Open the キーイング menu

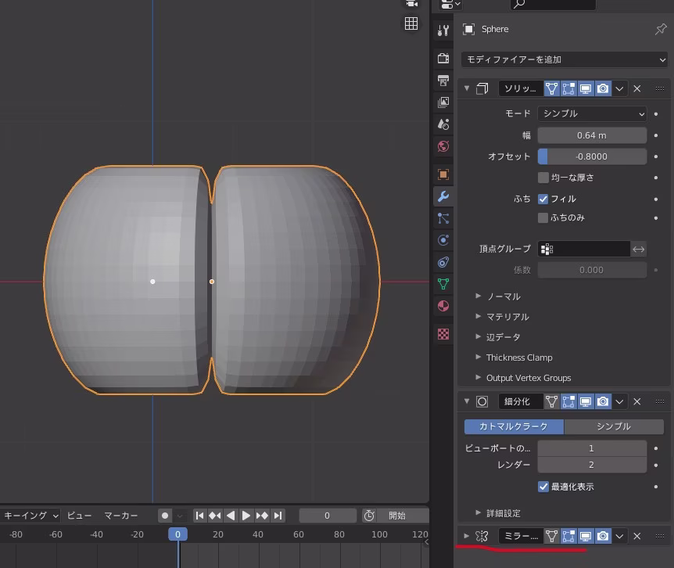(x=30, y=516)
